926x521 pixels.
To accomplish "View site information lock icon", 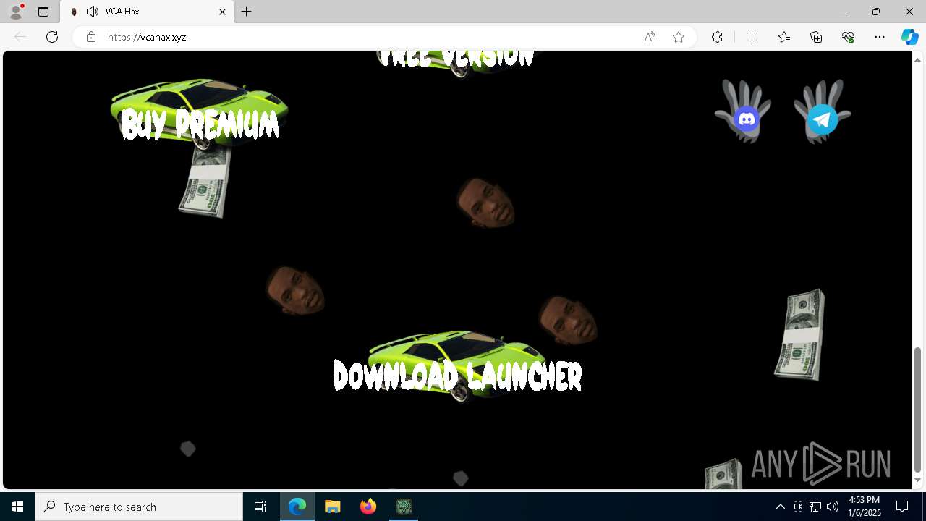I will [90, 37].
